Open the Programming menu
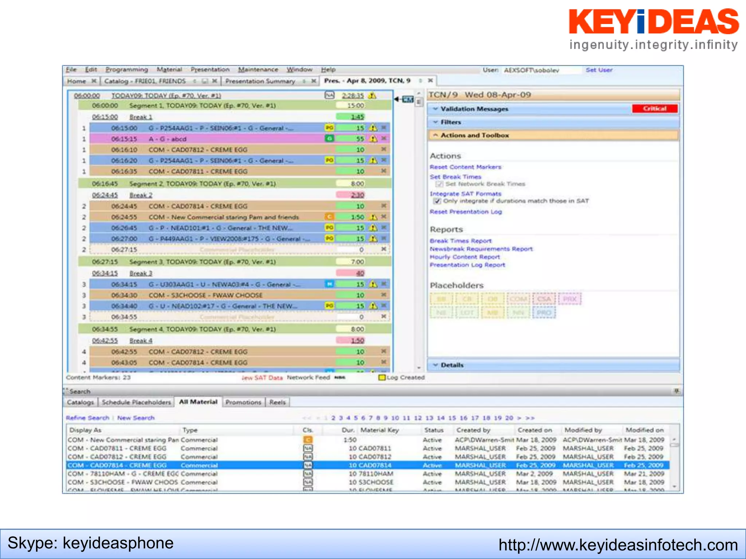Image resolution: width=746 pixels, height=559 pixels. [x=127, y=70]
